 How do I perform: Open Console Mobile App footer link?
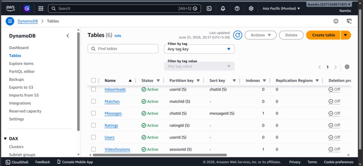click(75, 162)
